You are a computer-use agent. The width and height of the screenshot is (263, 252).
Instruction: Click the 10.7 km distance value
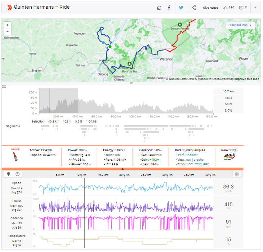[x=228, y=91]
